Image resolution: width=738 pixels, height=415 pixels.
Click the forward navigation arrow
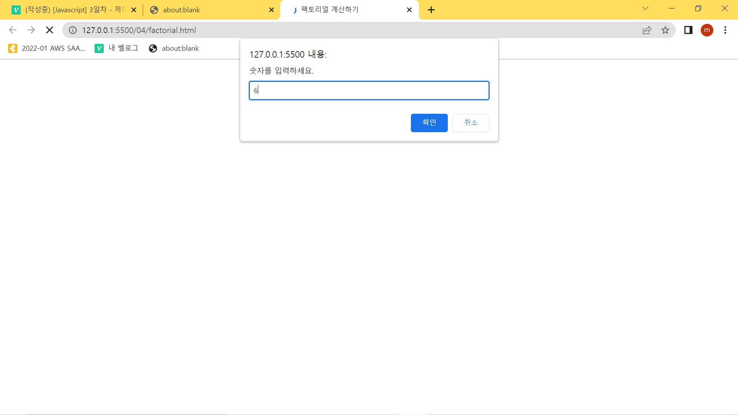click(x=31, y=30)
